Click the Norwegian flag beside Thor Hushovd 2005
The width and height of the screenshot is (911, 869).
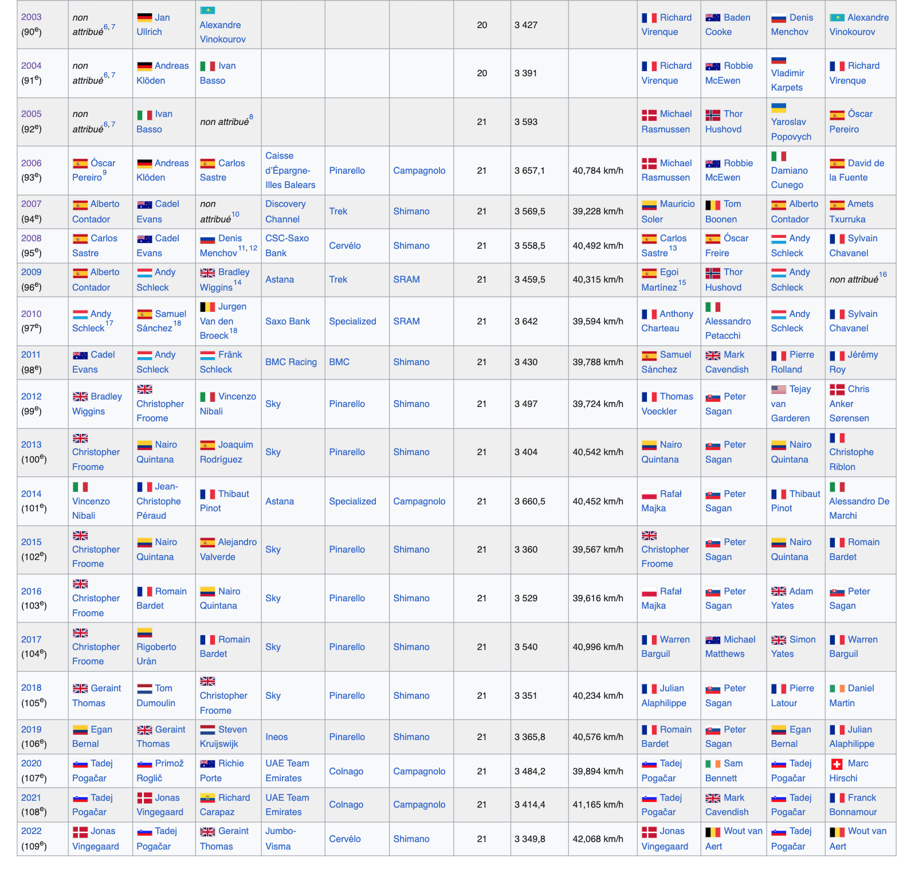coord(712,115)
